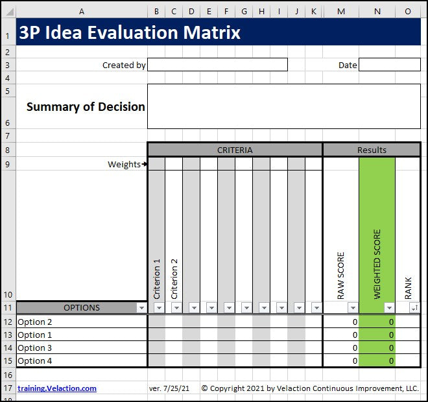
Task: Click the Summary of Decision text area
Action: (283, 106)
